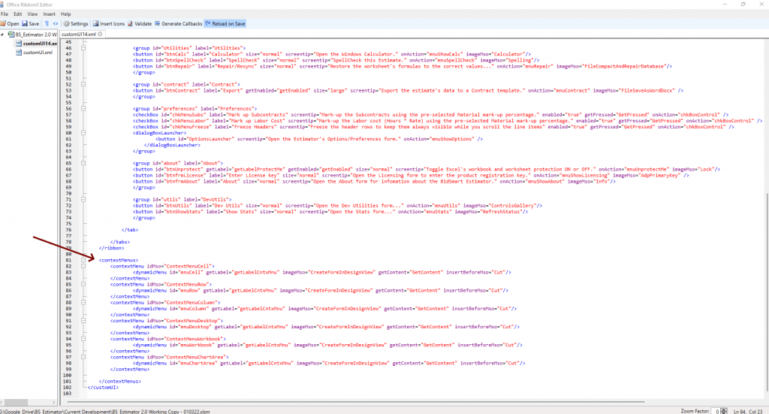Viewport: 769px width, 414px height.
Task: Click the Insert Icons toolbar button
Action: [x=109, y=23]
